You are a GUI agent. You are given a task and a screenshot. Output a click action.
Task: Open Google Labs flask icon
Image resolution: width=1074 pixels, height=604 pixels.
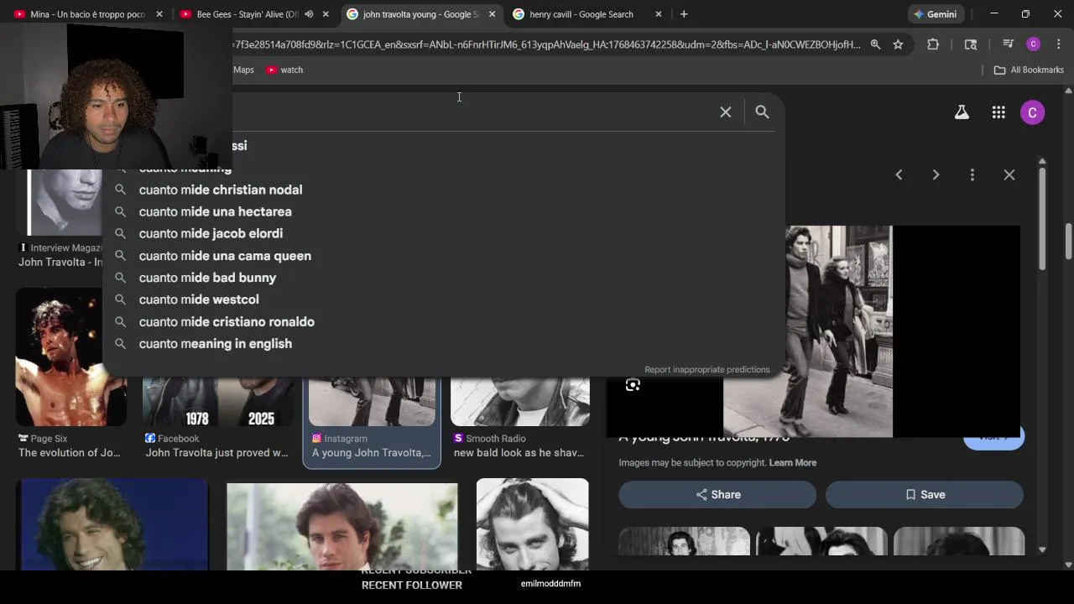point(962,112)
